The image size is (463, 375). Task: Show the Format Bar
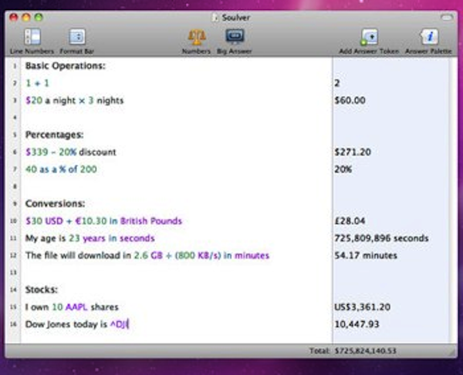coord(77,37)
